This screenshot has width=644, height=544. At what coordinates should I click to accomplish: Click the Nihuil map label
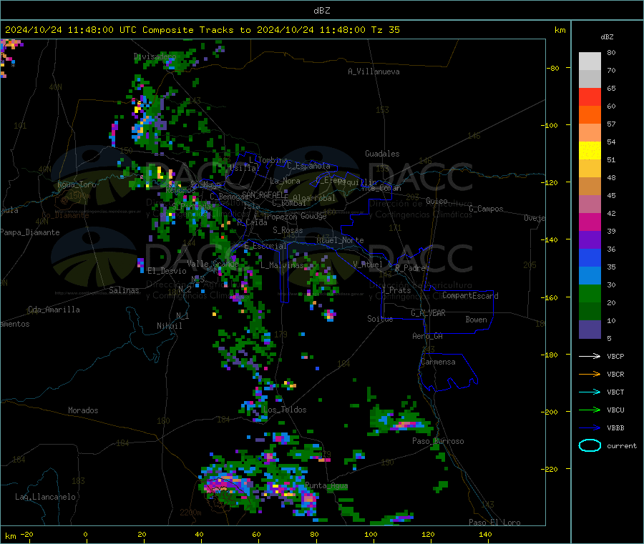pyautogui.click(x=170, y=326)
